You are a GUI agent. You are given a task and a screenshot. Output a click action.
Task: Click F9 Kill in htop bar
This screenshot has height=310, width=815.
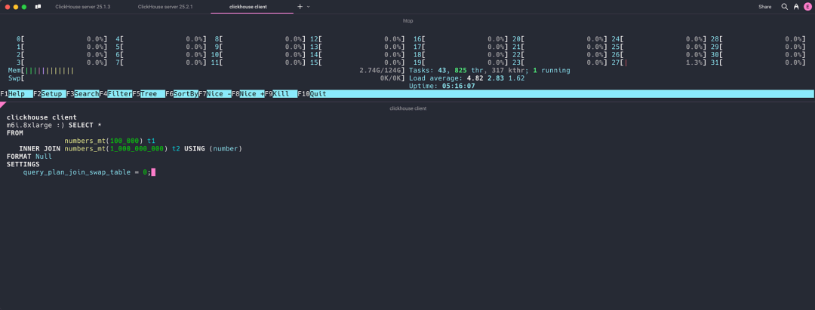tap(281, 94)
